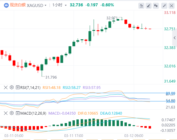Click the RSI3:57.95 value

[92, 88]
